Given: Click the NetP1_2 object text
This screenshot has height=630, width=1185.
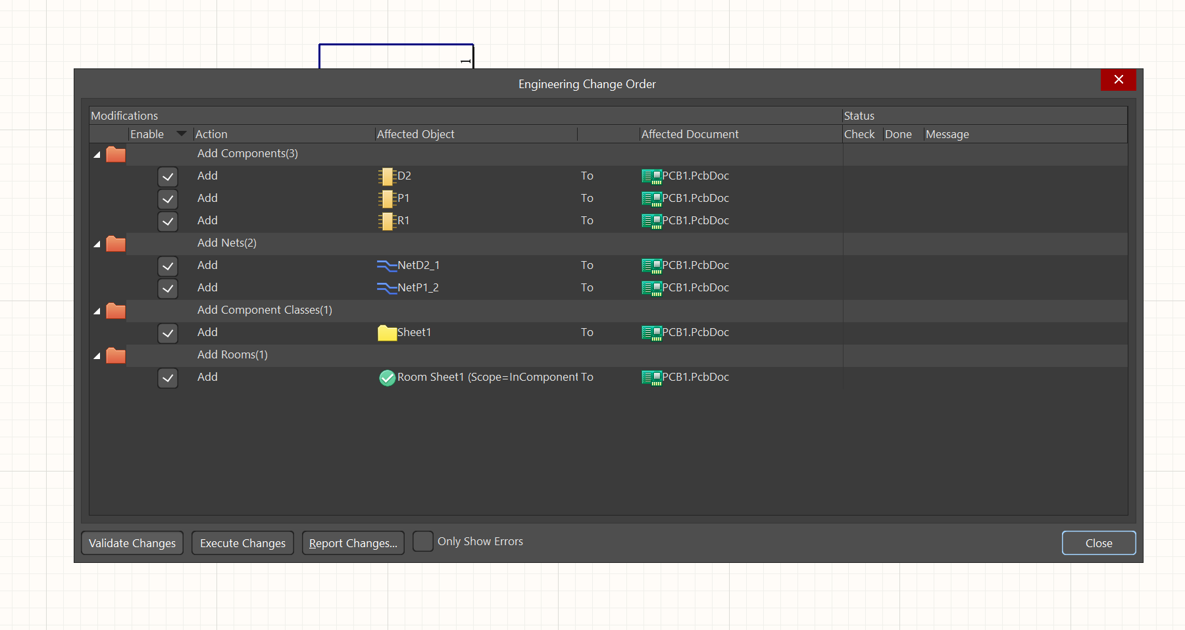Looking at the screenshot, I should 418,287.
